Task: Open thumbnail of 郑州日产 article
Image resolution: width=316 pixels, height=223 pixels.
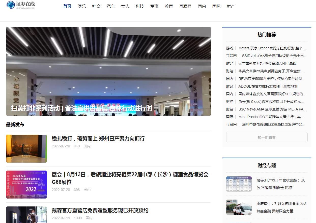Action: click(x=26, y=149)
